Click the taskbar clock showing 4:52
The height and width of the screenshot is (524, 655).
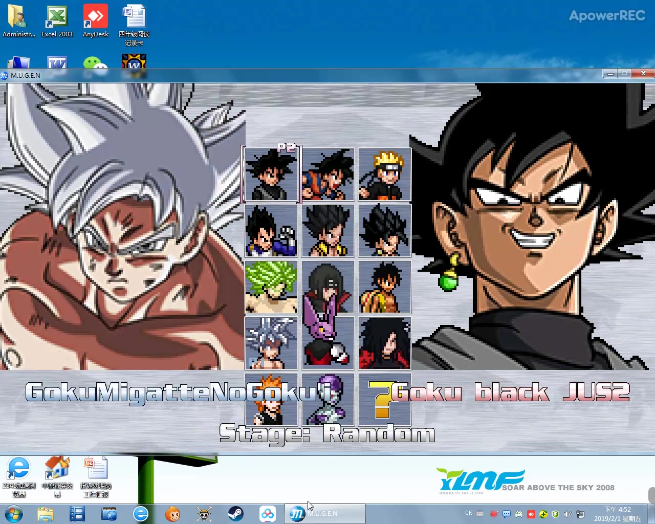coord(618,514)
